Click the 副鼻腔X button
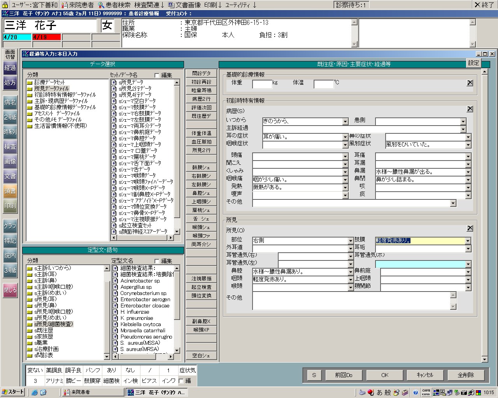 point(201,321)
